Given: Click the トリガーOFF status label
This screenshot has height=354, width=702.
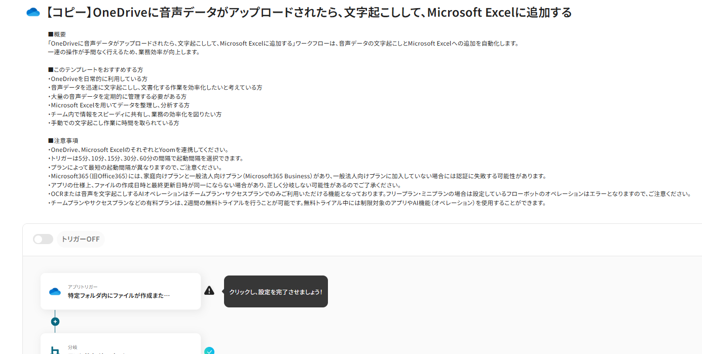Looking at the screenshot, I should point(81,239).
